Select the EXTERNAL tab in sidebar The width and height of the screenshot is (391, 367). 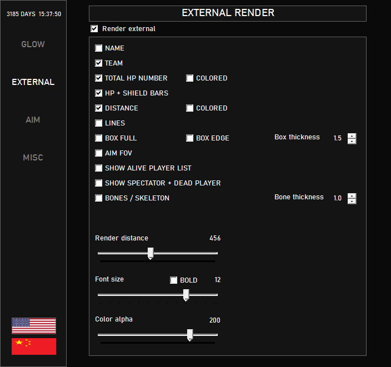click(x=33, y=82)
